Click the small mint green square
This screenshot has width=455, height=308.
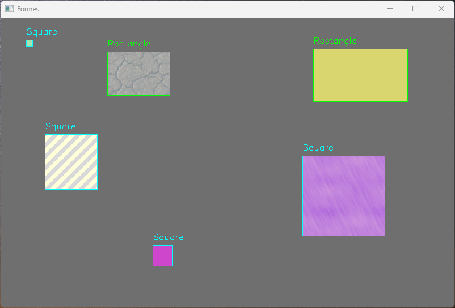point(30,44)
